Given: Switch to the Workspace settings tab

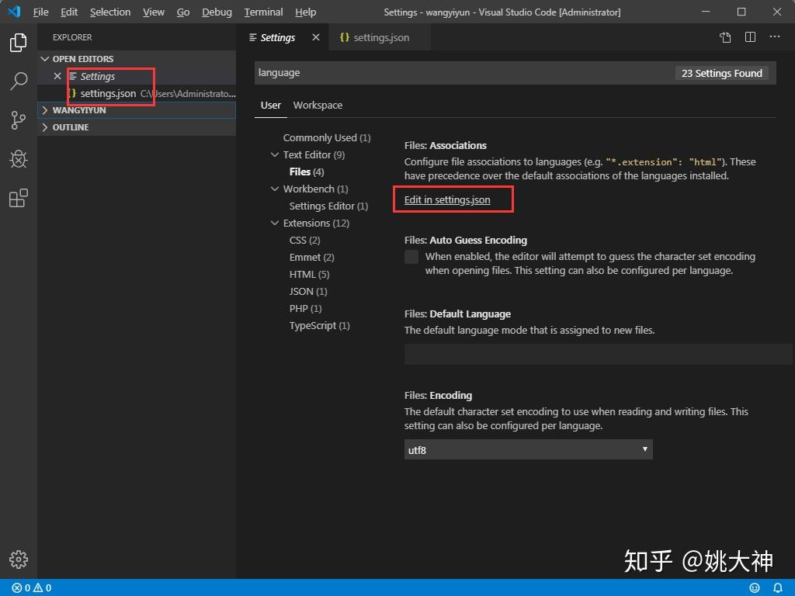Looking at the screenshot, I should click(318, 106).
